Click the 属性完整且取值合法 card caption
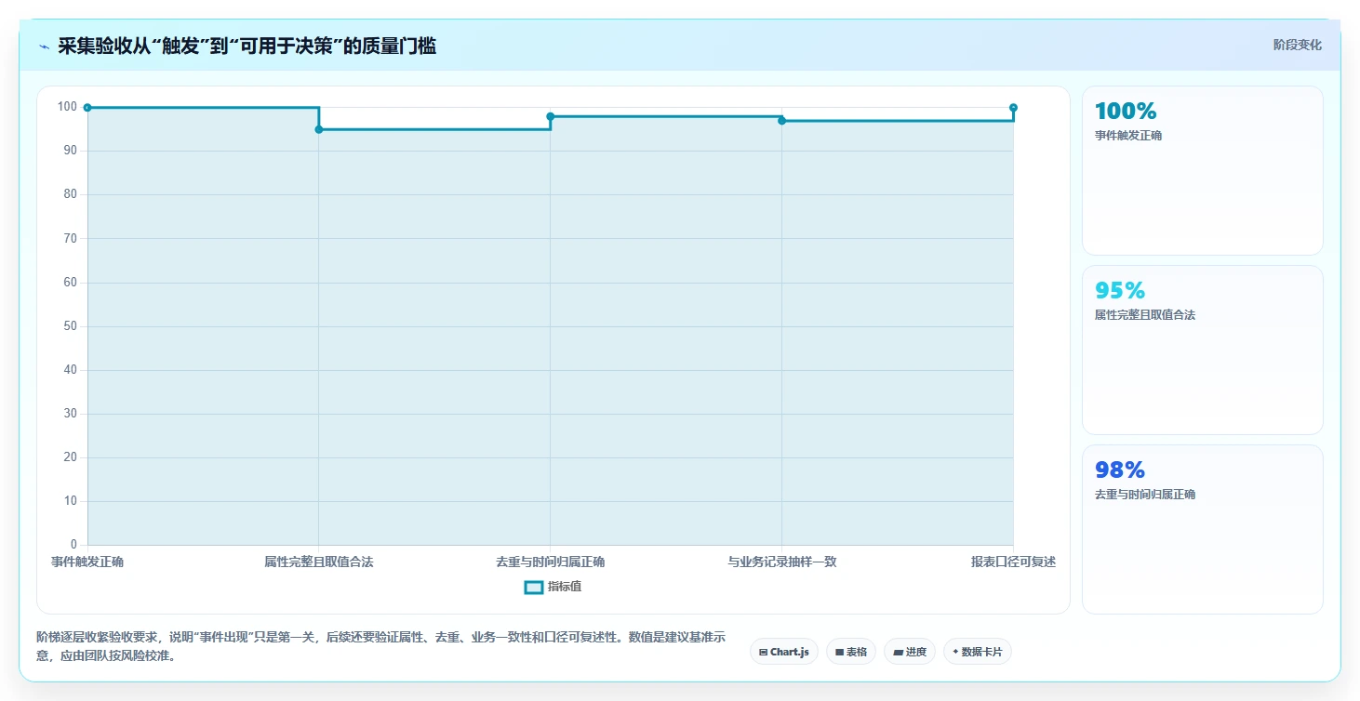This screenshot has height=701, width=1360. point(1145,315)
